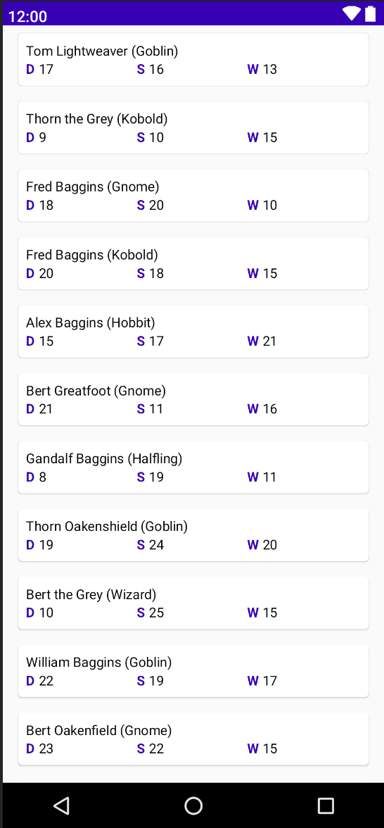Click the S 25 stat of Bert the Grey
Image resolution: width=384 pixels, height=828 pixels.
pos(151,613)
